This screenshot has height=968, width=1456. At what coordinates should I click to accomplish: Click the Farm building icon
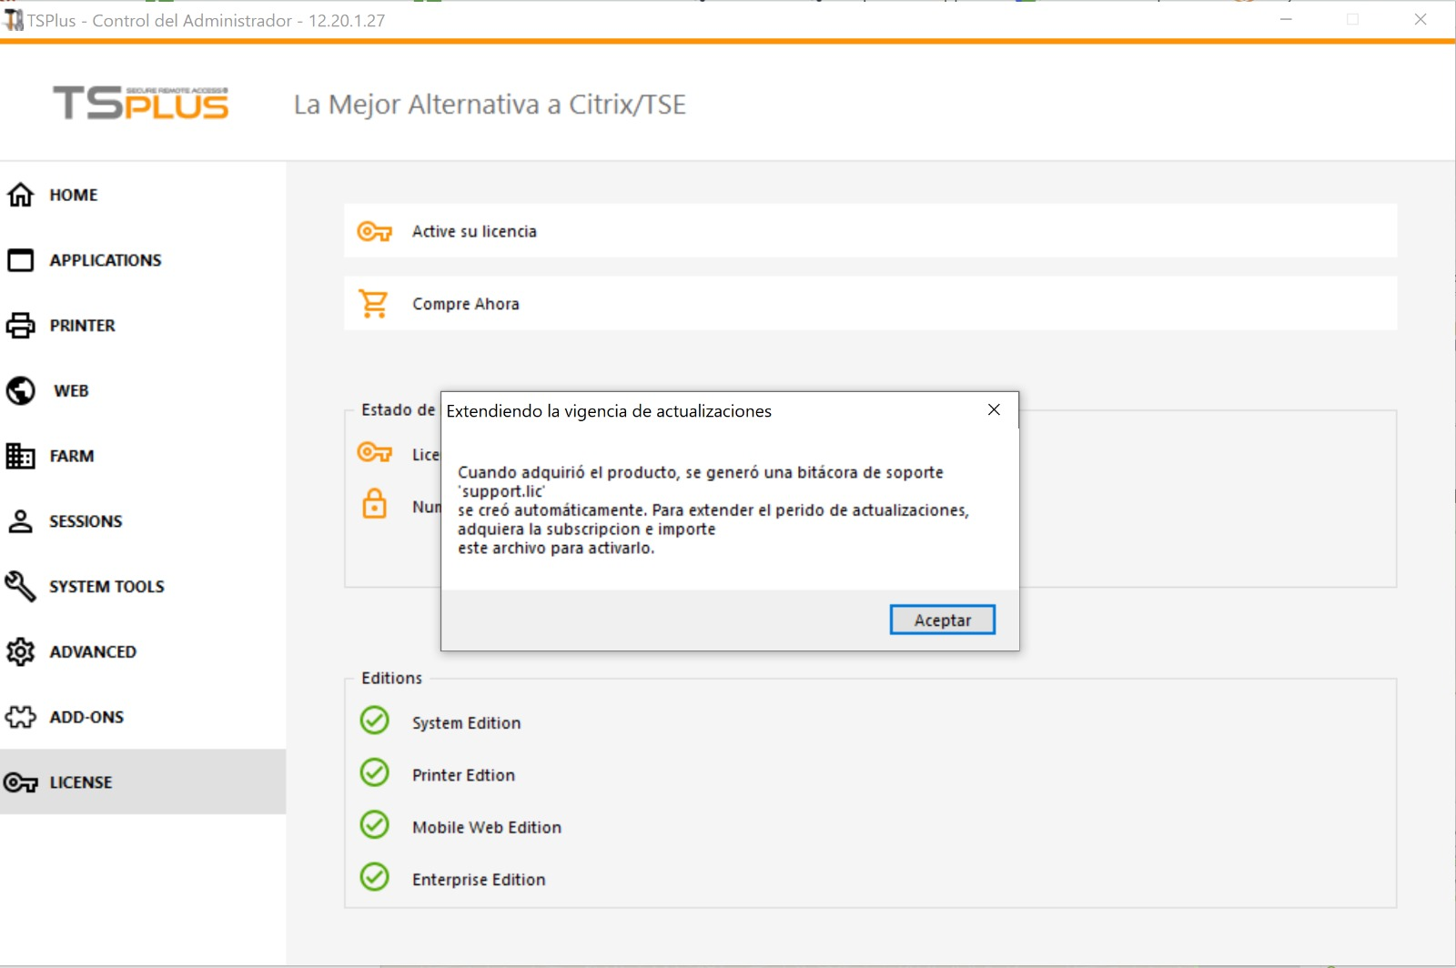point(20,456)
